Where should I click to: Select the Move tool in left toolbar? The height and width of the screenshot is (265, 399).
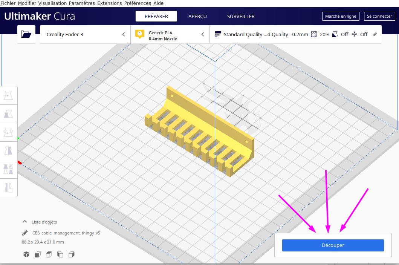coord(8,95)
